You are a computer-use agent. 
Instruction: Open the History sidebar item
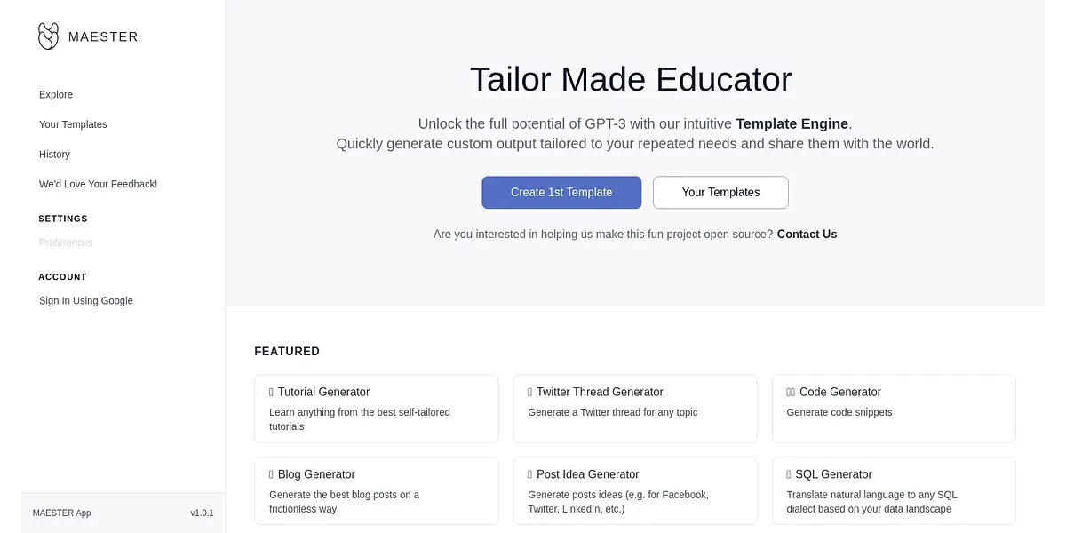(x=54, y=155)
